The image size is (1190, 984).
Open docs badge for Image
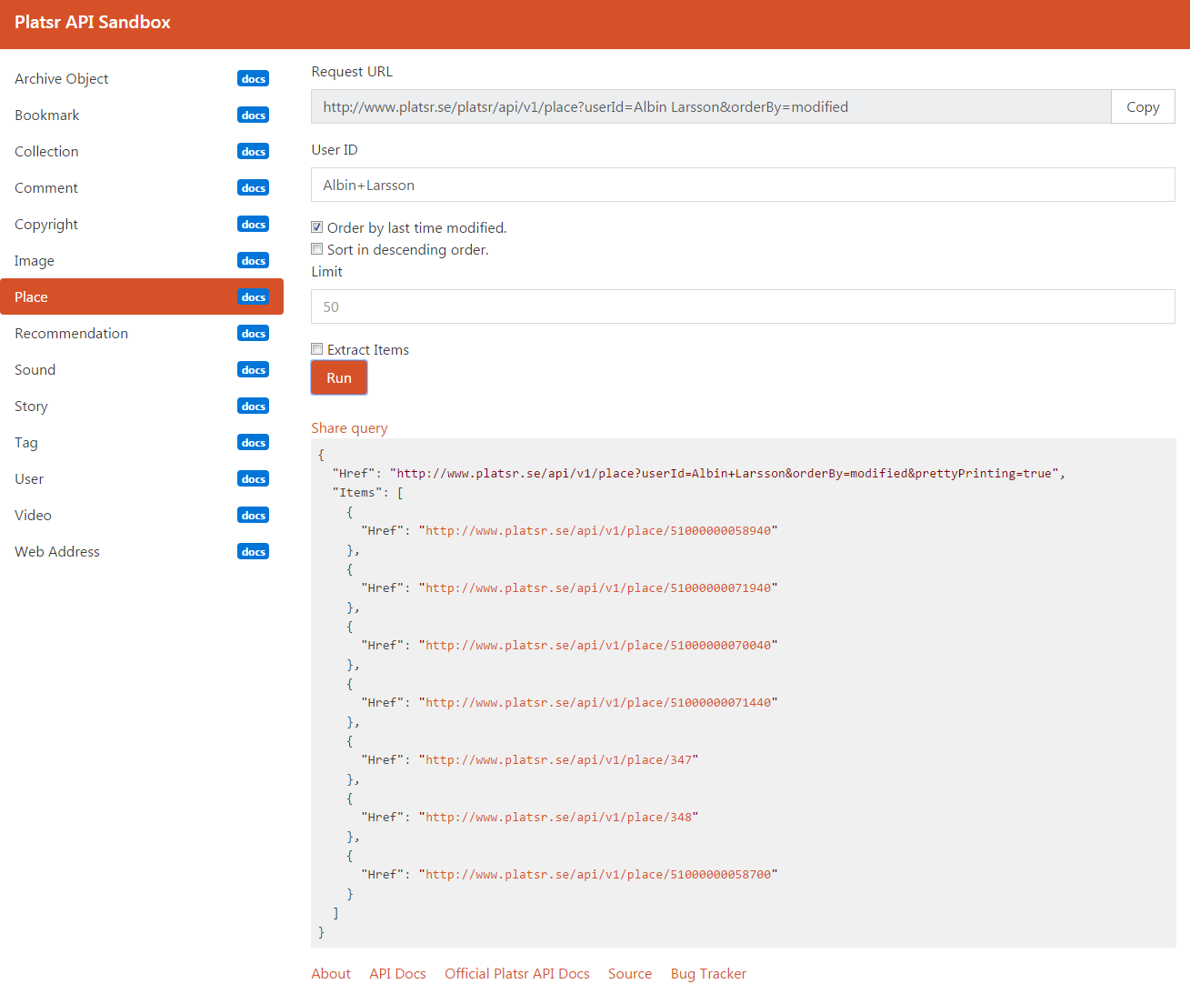253,261
